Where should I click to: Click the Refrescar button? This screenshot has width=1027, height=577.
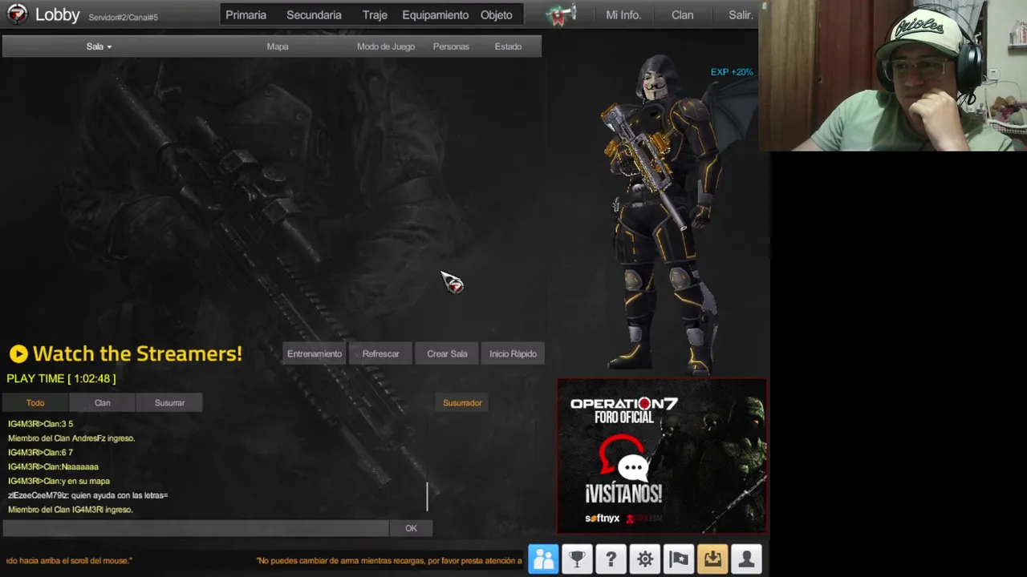[380, 353]
